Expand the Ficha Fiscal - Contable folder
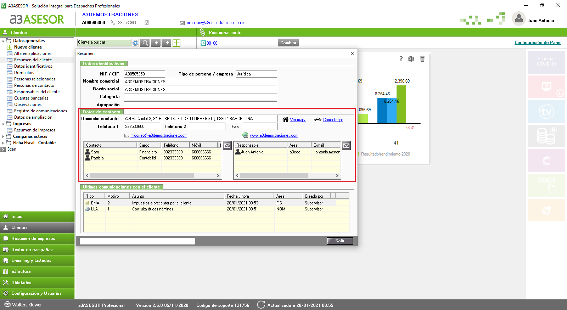Viewport: 567px width, 310px height. [x=3, y=143]
